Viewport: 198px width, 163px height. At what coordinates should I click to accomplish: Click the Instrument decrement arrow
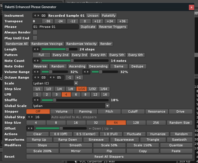(x=35, y=16)
